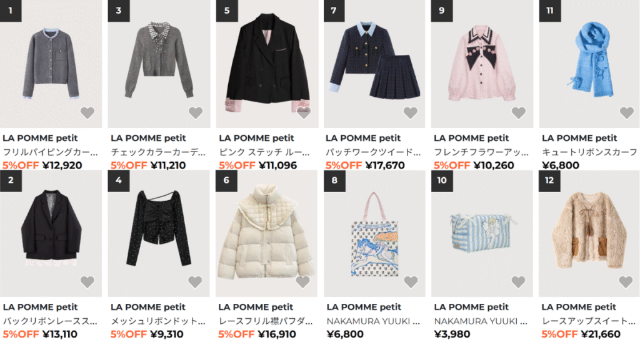This screenshot has height=340, width=640.
Task: Heart the blue cute ribbon scarf
Action: [x=626, y=113]
